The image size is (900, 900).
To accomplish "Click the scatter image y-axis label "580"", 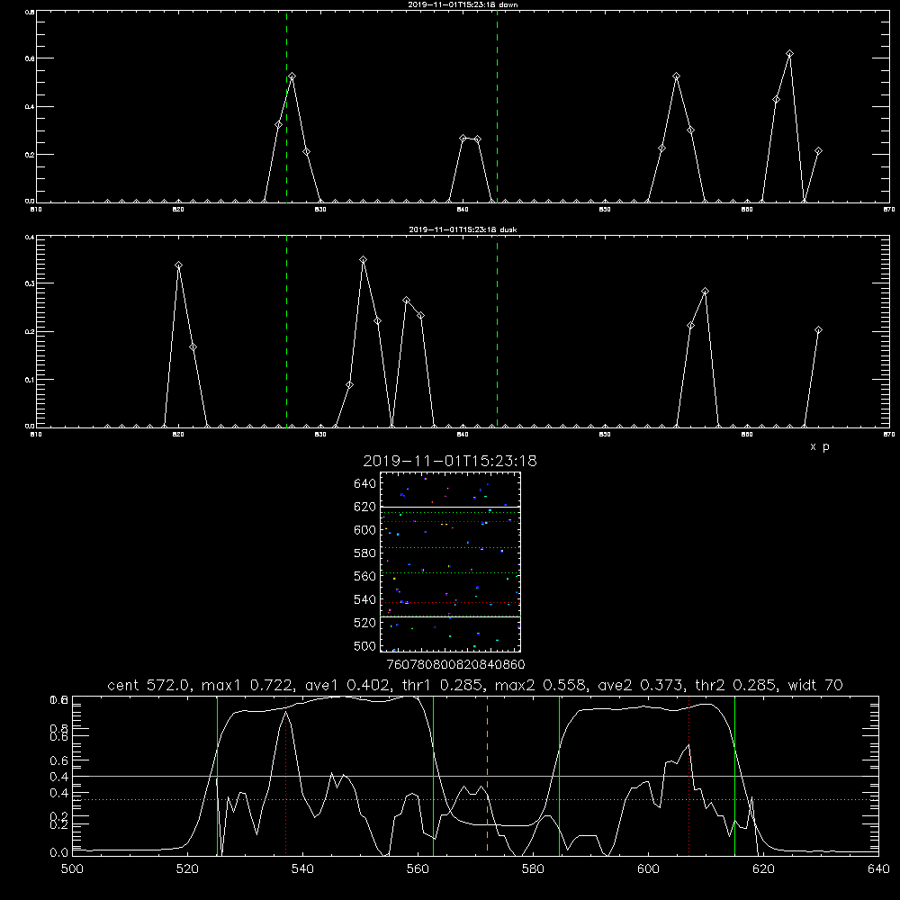I will click(365, 553).
